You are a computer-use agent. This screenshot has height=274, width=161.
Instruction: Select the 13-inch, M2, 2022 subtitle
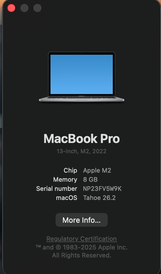coord(82,151)
